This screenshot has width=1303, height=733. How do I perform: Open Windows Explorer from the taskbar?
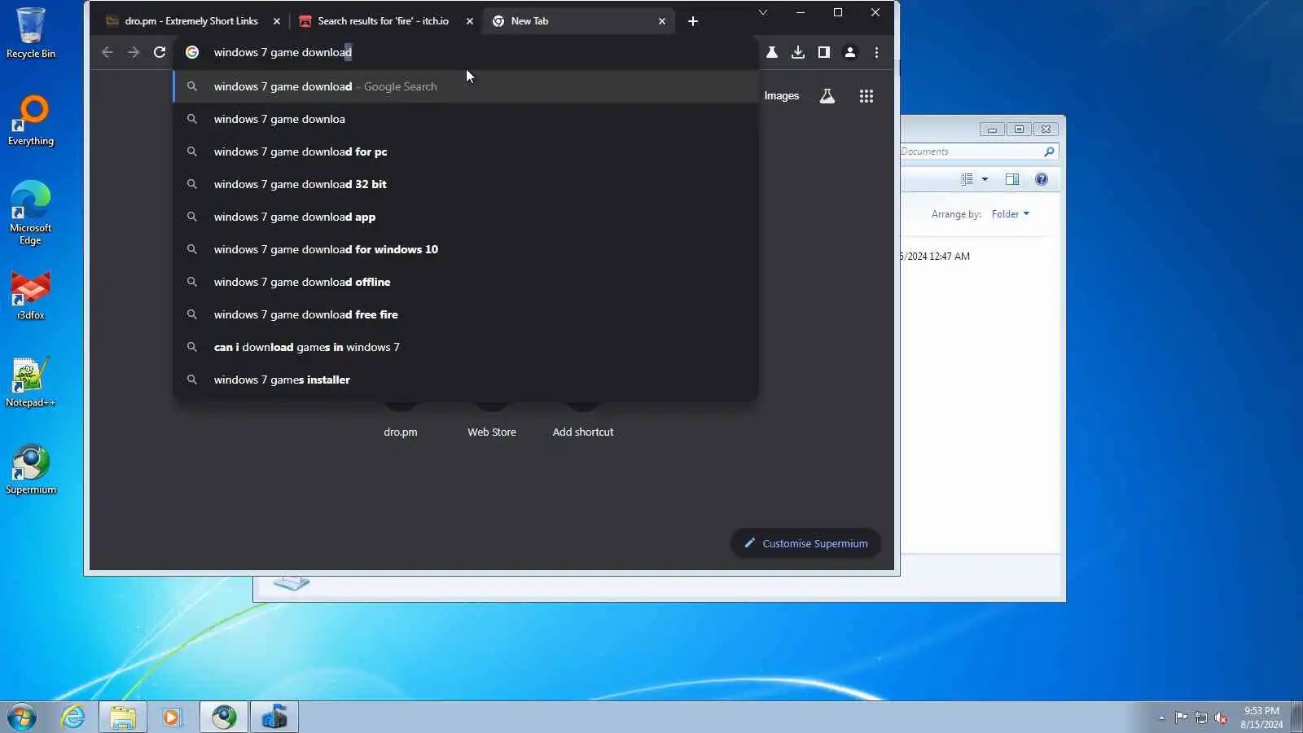tap(123, 717)
